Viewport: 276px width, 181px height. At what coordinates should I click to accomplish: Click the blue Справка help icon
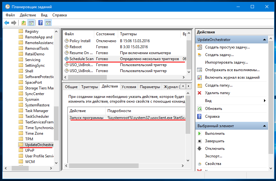tap(199, 116)
